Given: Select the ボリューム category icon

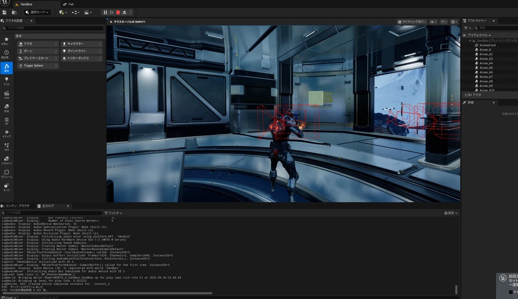Looking at the screenshot, I should point(6,174).
